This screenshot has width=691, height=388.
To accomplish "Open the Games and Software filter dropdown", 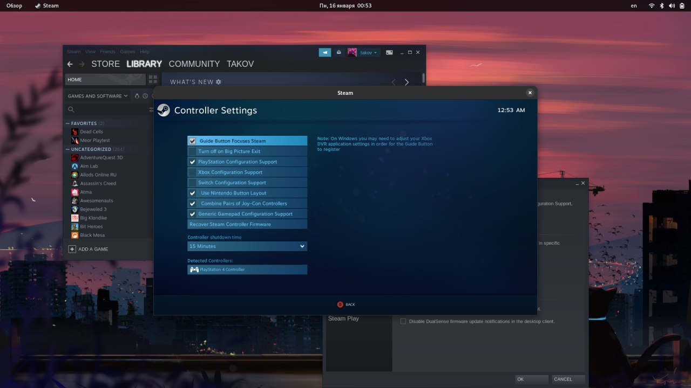I will [x=98, y=96].
